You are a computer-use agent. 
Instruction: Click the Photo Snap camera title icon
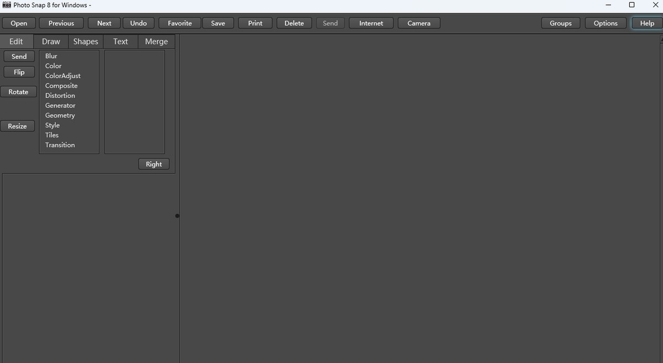(7, 5)
